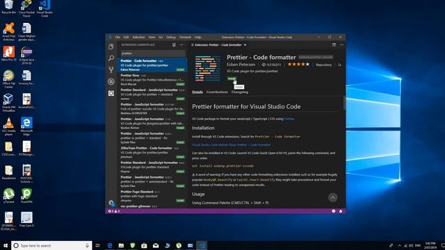Click the star rating of Prettier
Viewport: 445px width, 250px height.
click(x=298, y=65)
